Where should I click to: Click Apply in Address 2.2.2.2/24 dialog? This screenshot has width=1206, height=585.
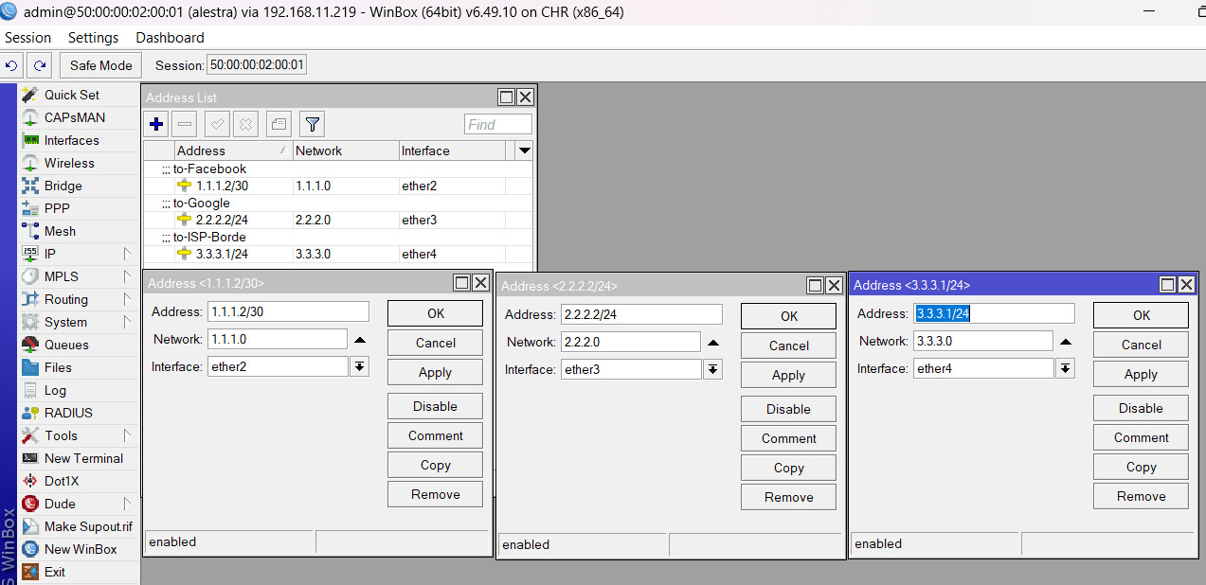tap(788, 375)
